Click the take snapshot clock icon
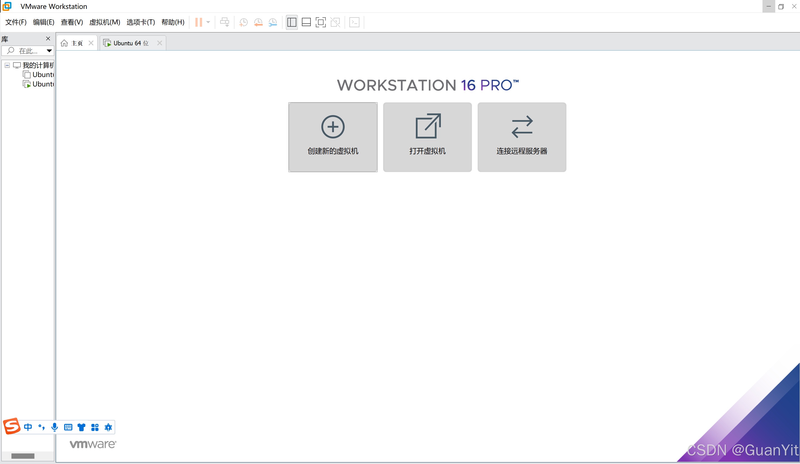The height and width of the screenshot is (464, 800). [x=244, y=22]
